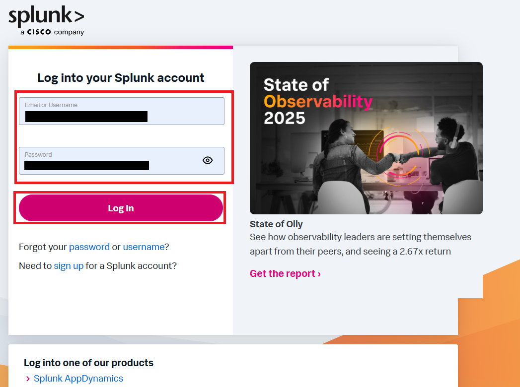Click the Get the report link
This screenshot has height=387, width=520.
point(285,273)
